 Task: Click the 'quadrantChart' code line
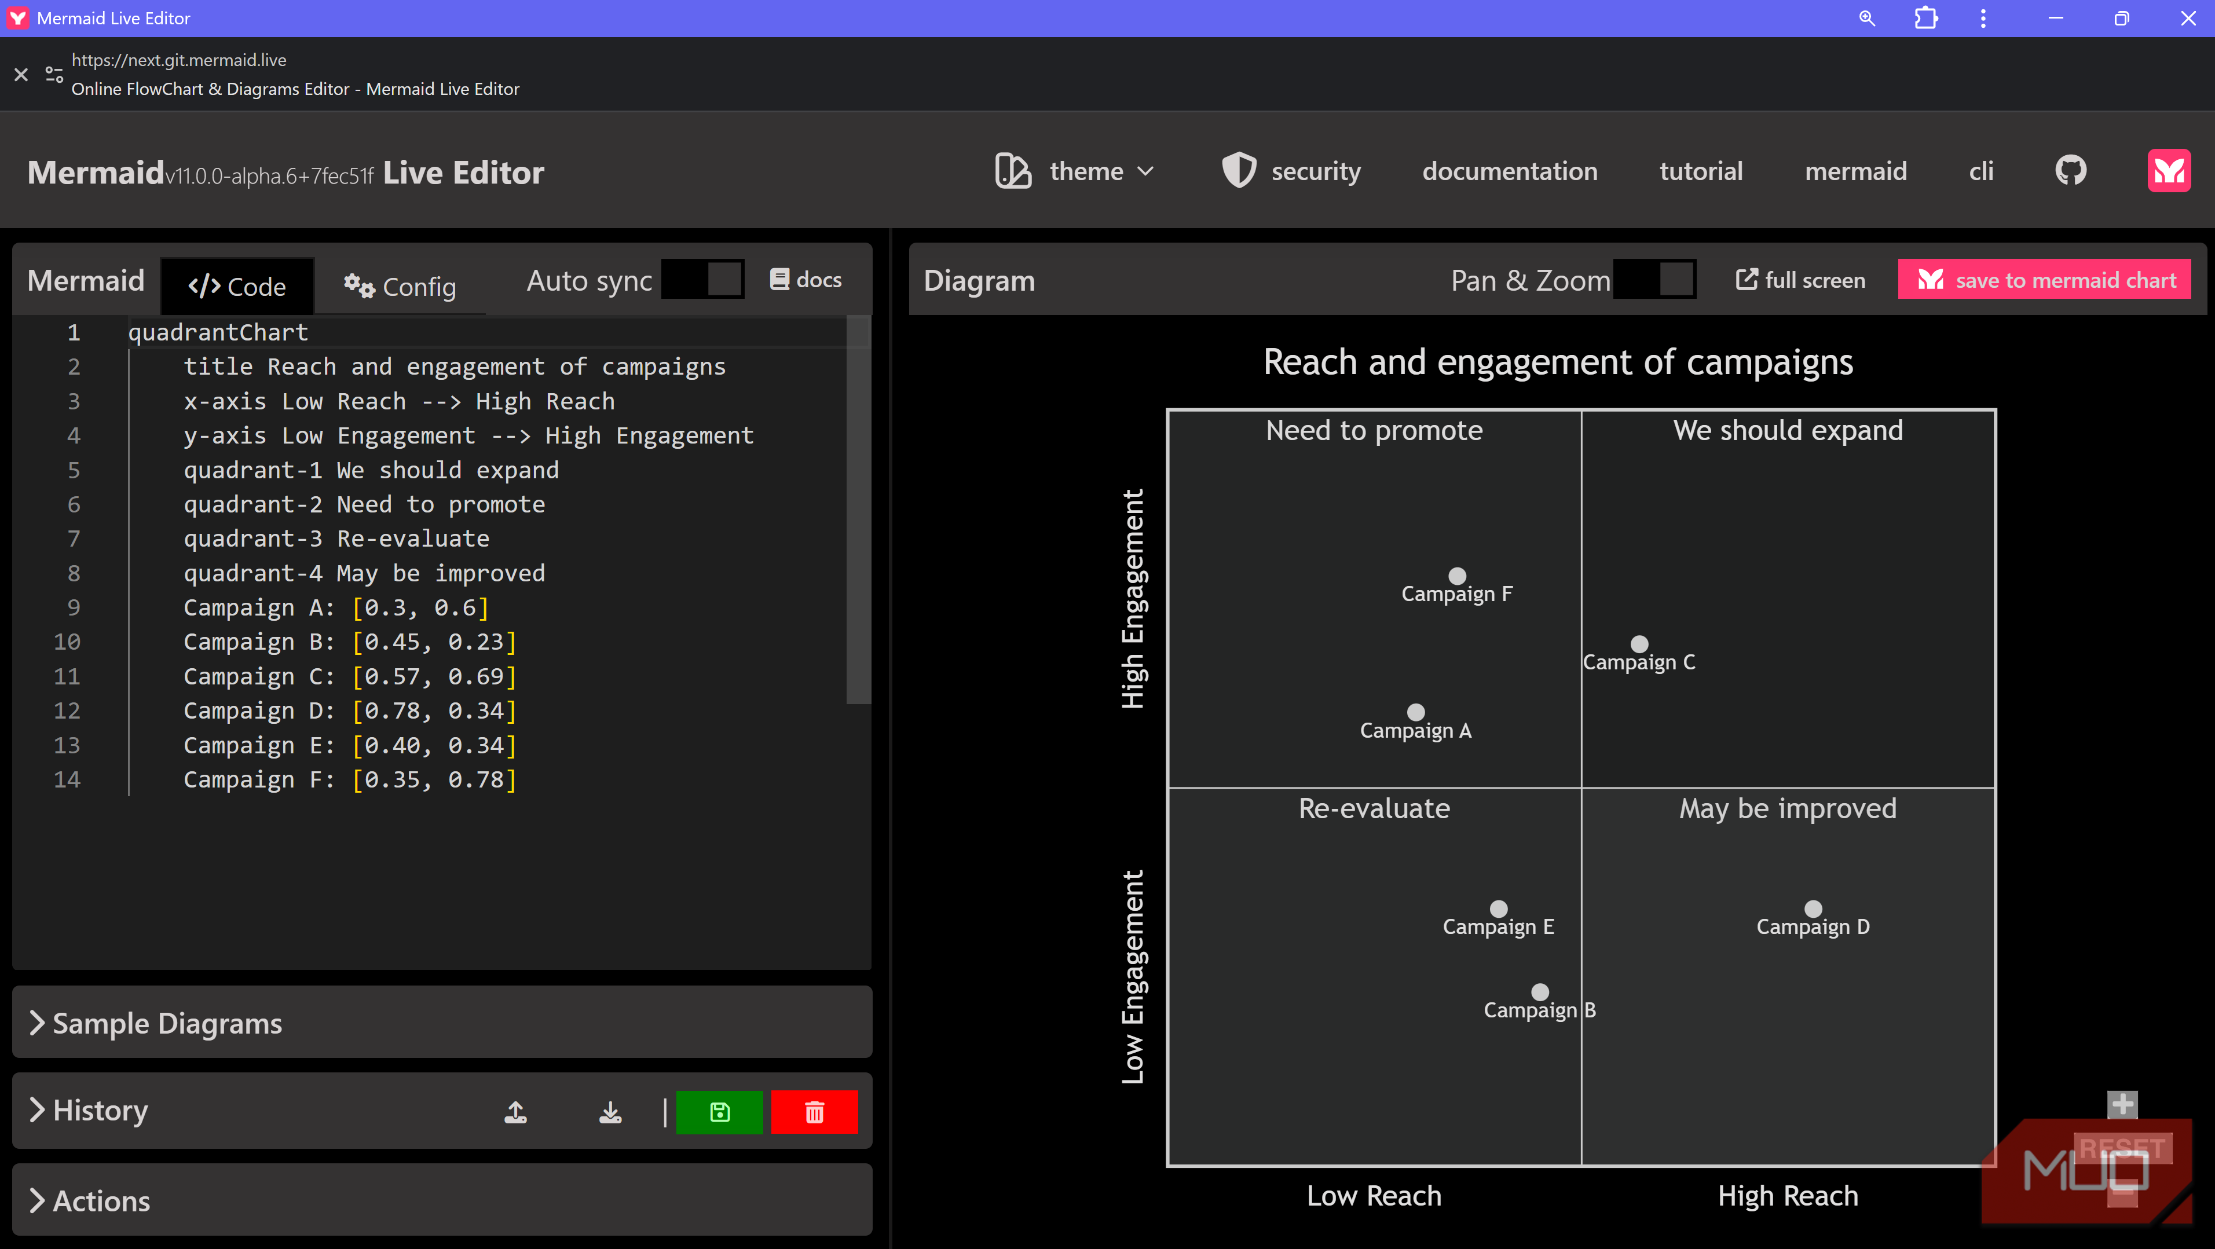pos(218,333)
